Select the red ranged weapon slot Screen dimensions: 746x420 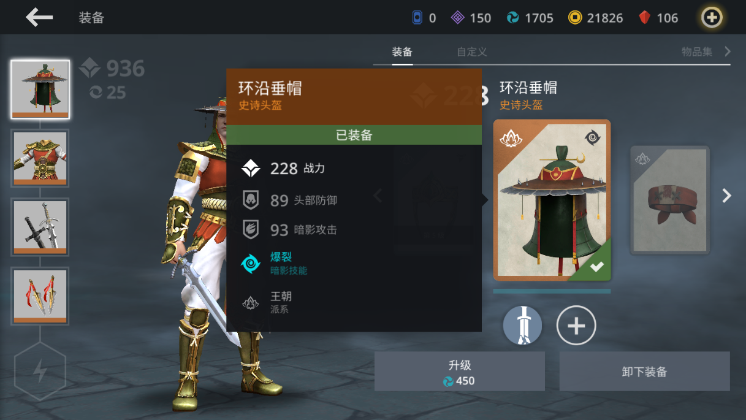point(40,296)
